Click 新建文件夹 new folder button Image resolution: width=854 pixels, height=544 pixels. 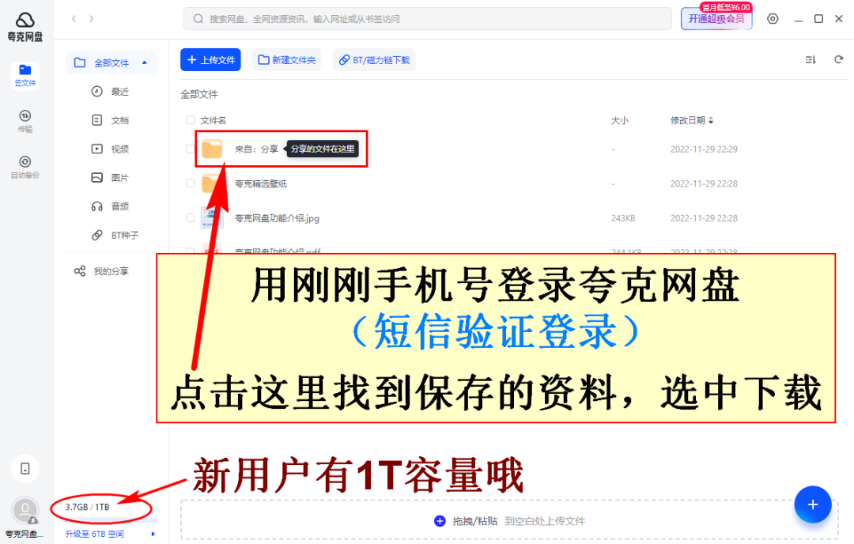tap(286, 60)
